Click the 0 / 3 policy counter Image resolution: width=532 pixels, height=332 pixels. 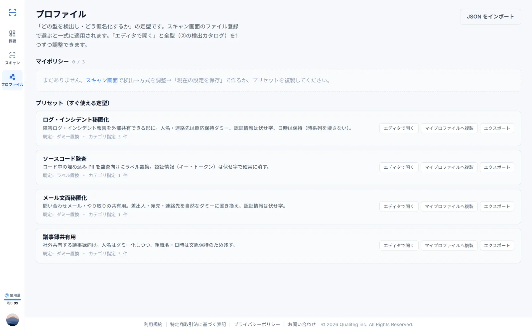tap(78, 62)
